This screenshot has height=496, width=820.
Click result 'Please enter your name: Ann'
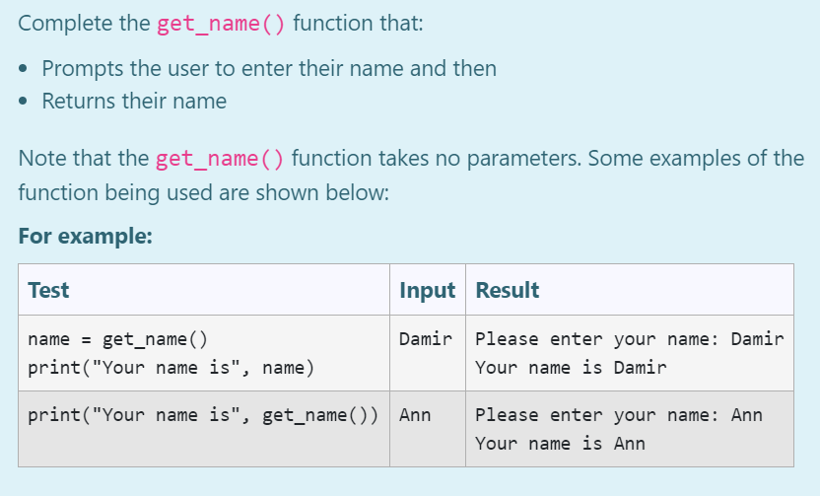(x=619, y=415)
